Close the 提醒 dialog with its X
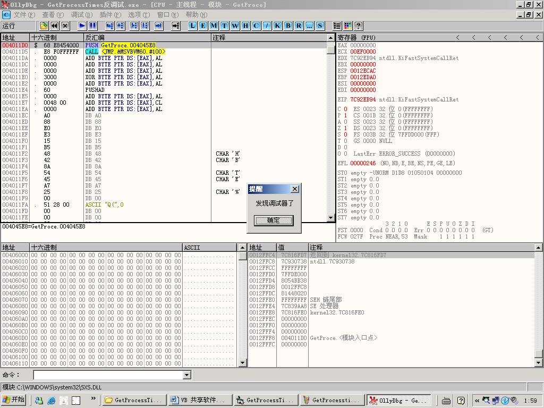The image size is (544, 408). (x=294, y=189)
